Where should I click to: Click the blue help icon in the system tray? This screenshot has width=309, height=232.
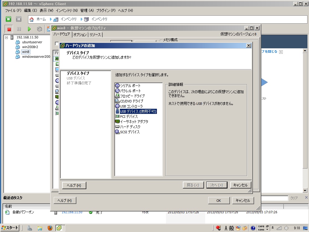click(x=253, y=228)
